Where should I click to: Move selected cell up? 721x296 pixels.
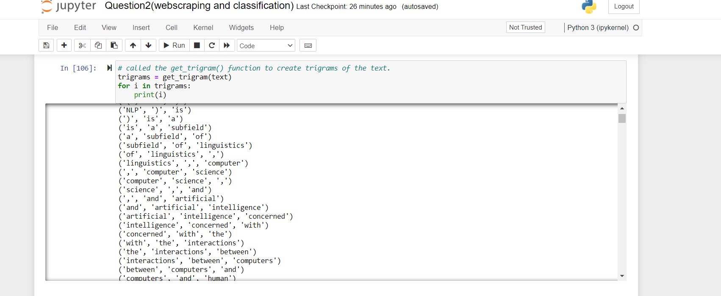tap(133, 45)
